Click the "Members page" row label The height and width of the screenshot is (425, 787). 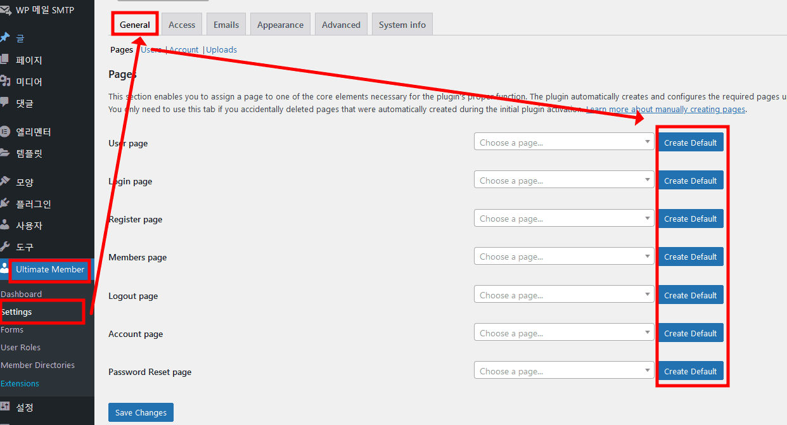pos(138,257)
